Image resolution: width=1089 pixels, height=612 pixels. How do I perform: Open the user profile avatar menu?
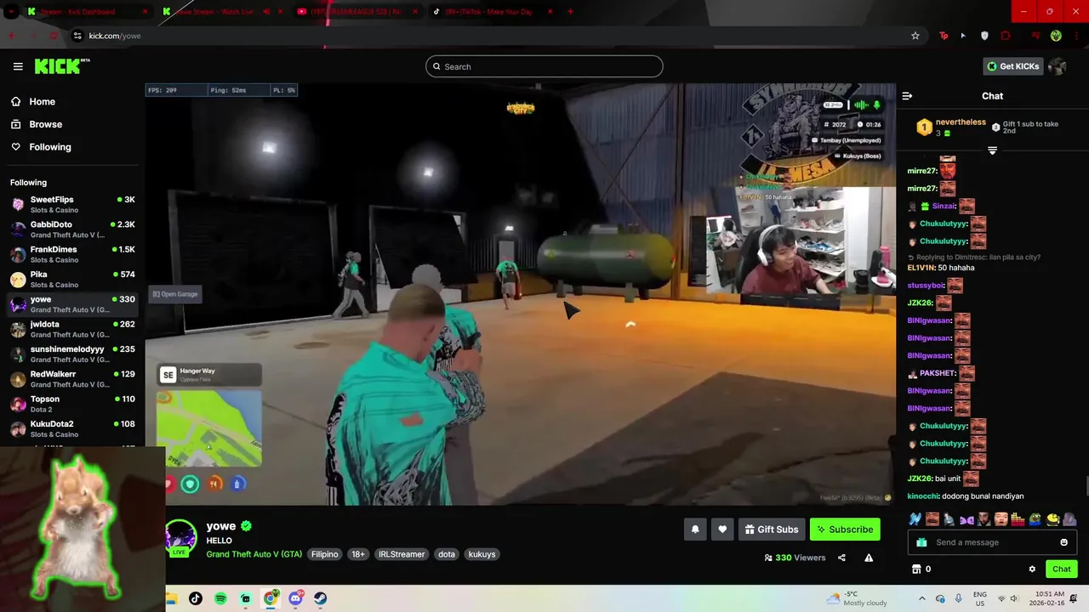click(1058, 66)
